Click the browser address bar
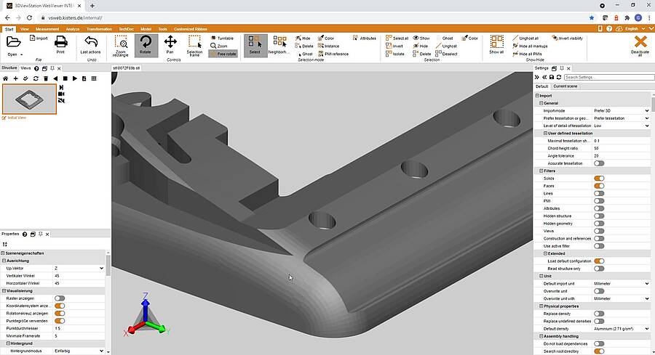The image size is (655, 355). (x=313, y=18)
